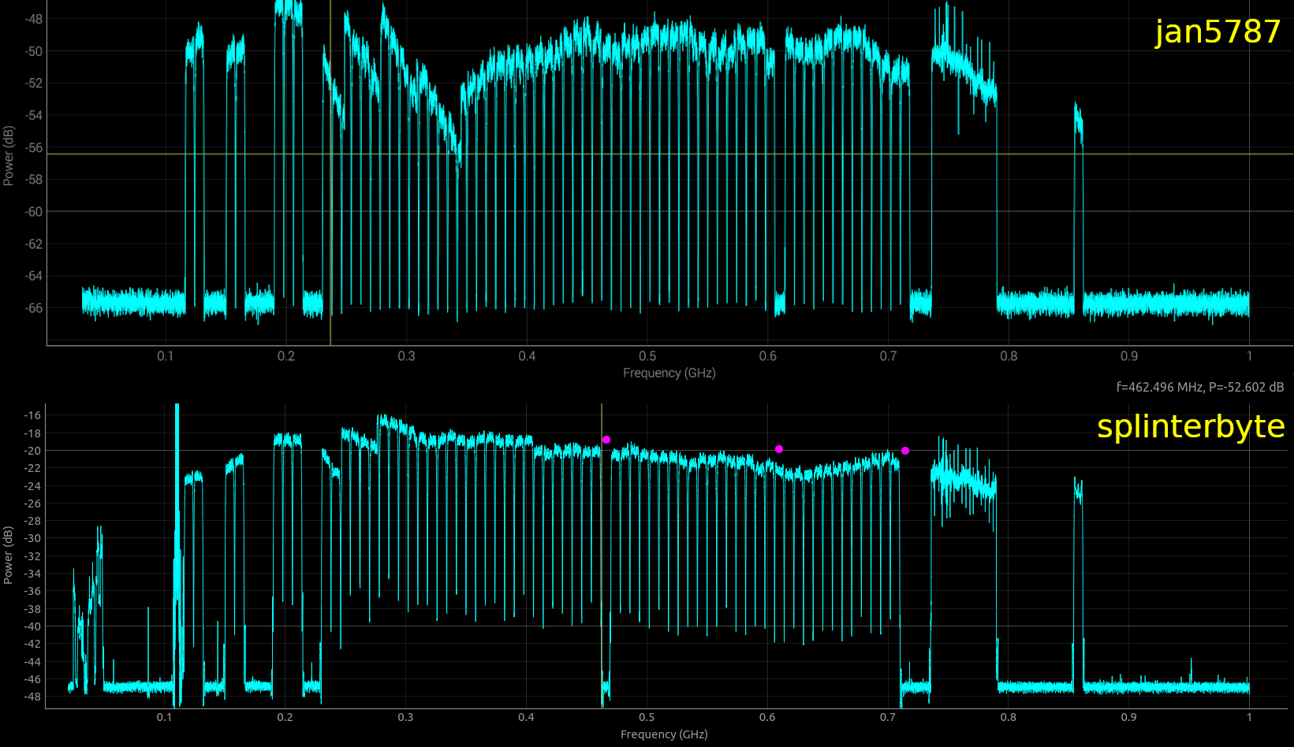Click the f=462.496 MHz cursor readout text
The width and height of the screenshot is (1294, 747).
tap(1199, 387)
